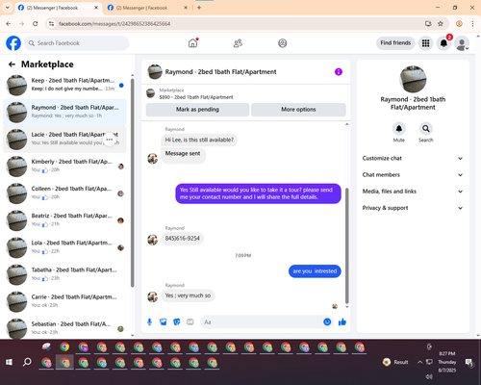The image size is (481, 385).
Task: Click the 'Result' system tray item
Action: click(395, 362)
